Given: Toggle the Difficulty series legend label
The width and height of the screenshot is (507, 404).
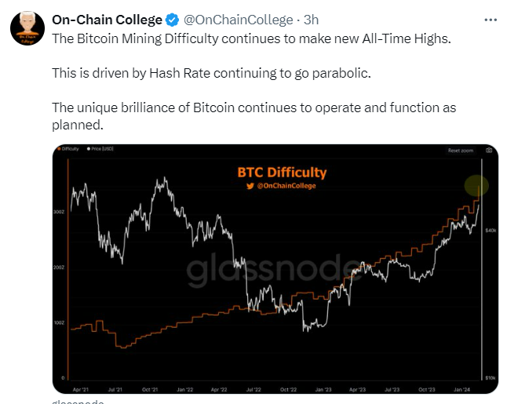Looking at the screenshot, I should click(x=70, y=149).
